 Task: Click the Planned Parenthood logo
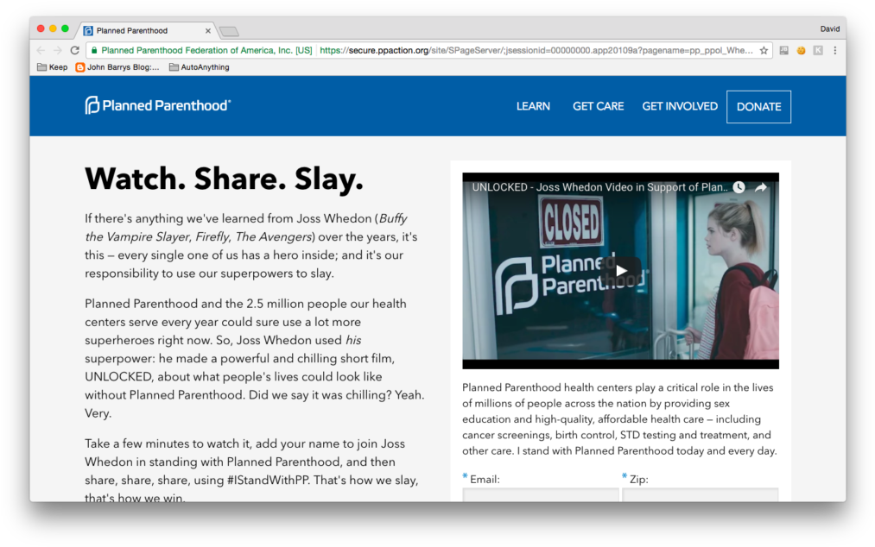point(156,104)
